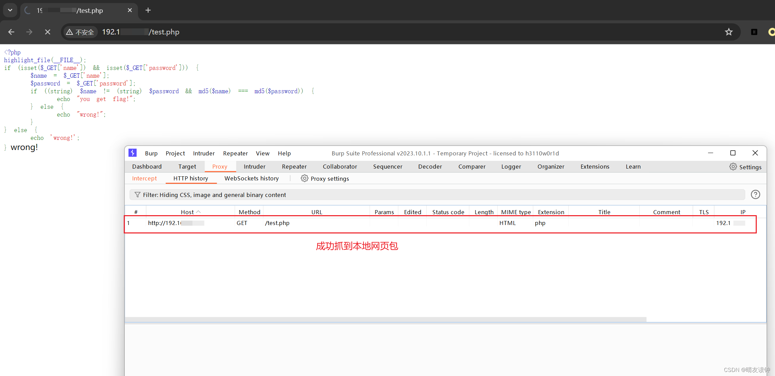This screenshot has height=376, width=775.
Task: Switch to WebSockets history tab
Action: pyautogui.click(x=252, y=178)
